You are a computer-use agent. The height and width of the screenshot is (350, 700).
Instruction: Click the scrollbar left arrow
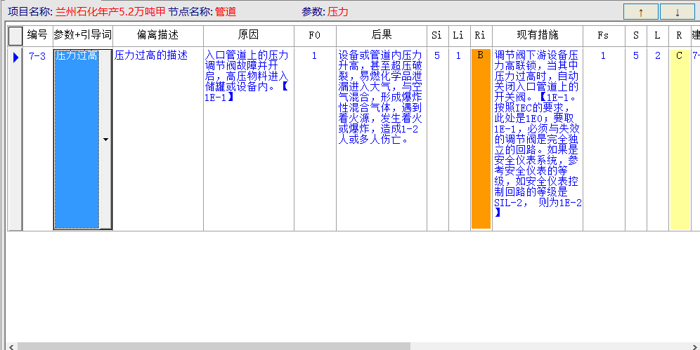pyautogui.click(x=12, y=346)
